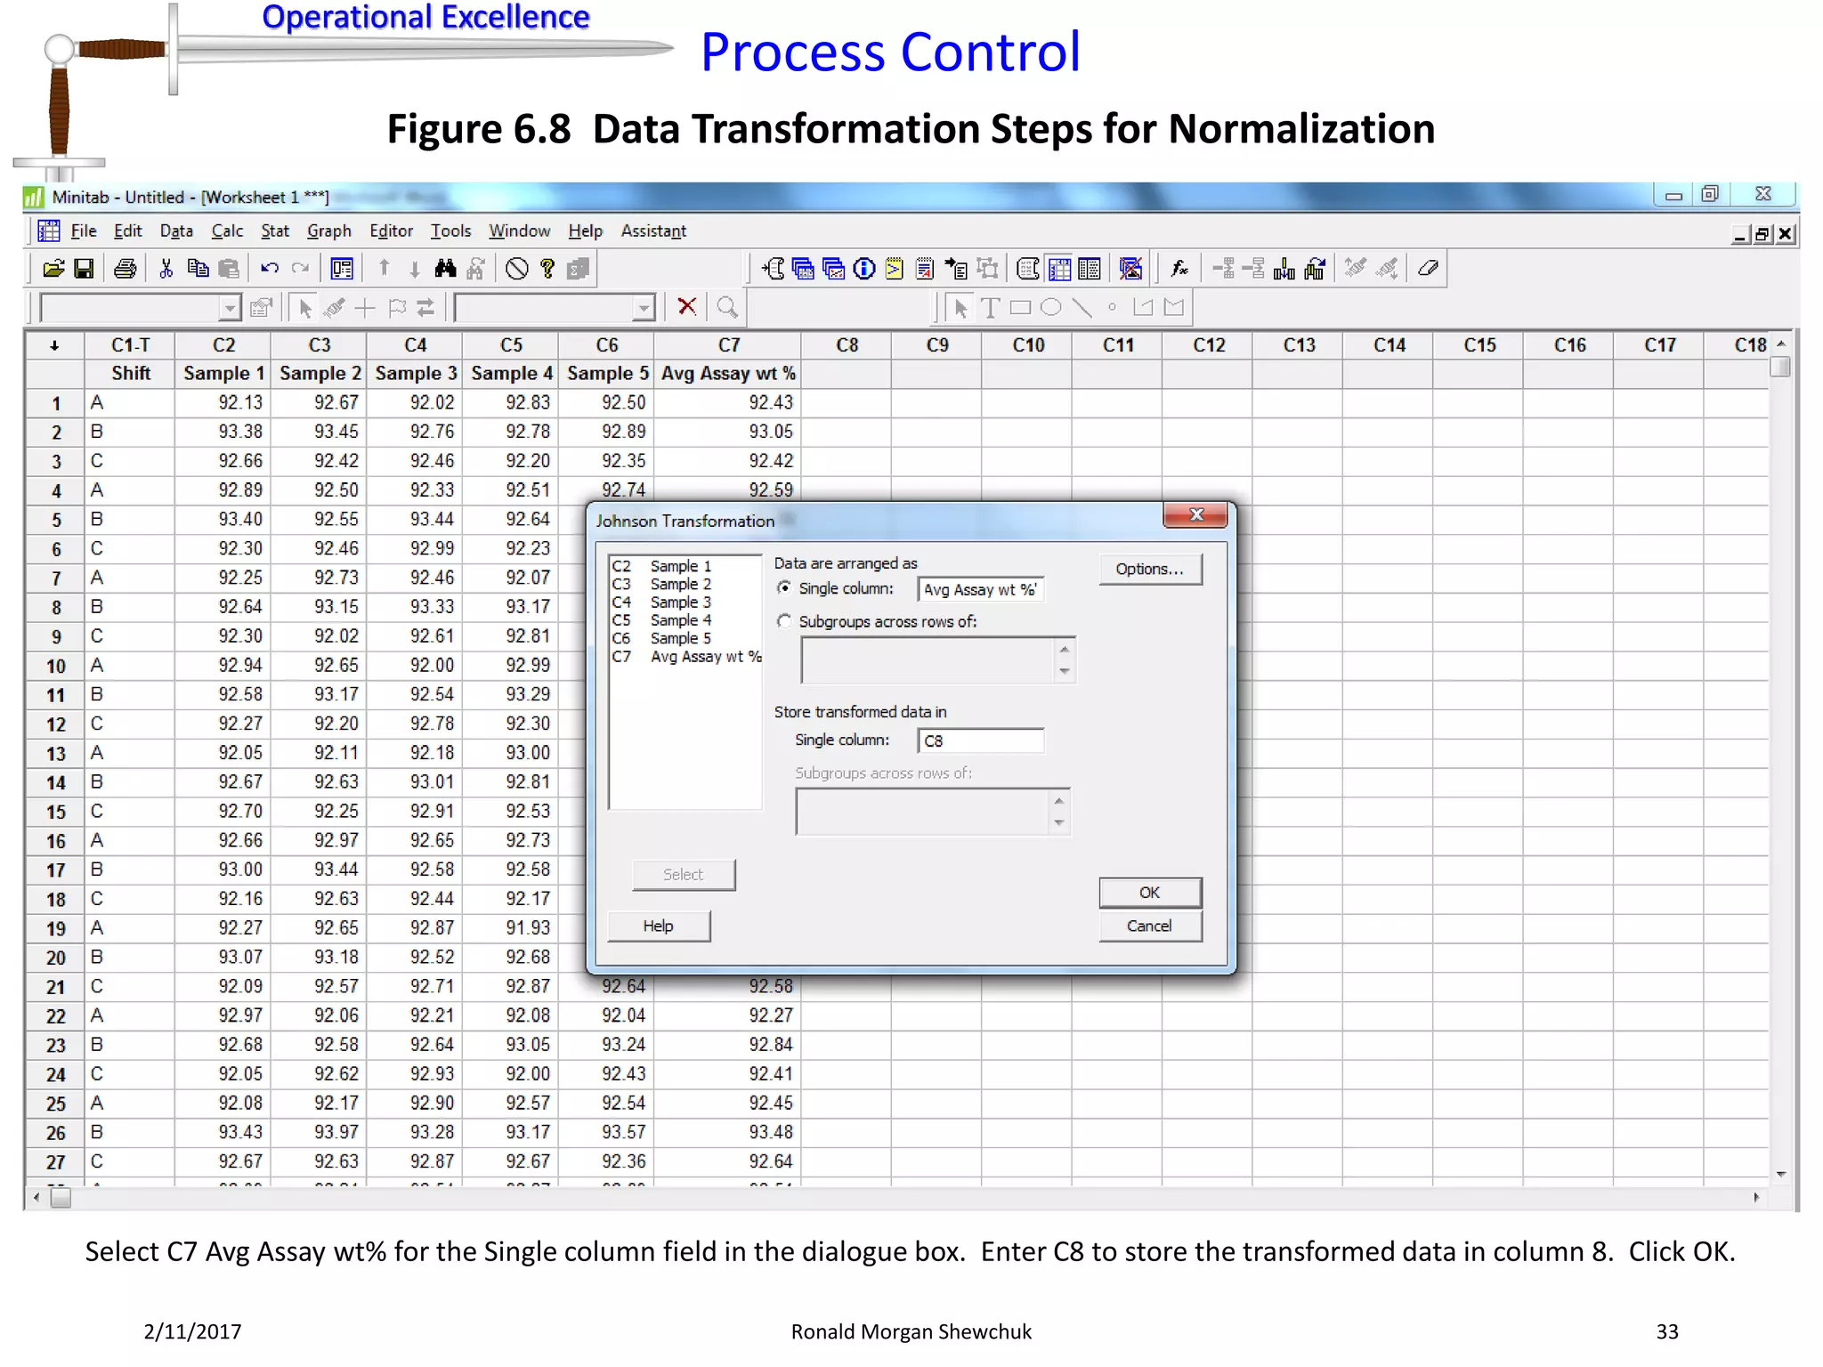1823x1367 pixels.
Task: Click the horizontal scrollbar right arrow
Action: (x=1756, y=1198)
